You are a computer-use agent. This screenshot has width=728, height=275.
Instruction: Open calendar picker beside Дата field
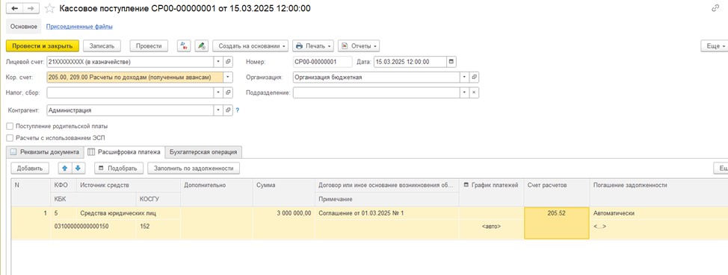pyautogui.click(x=451, y=62)
